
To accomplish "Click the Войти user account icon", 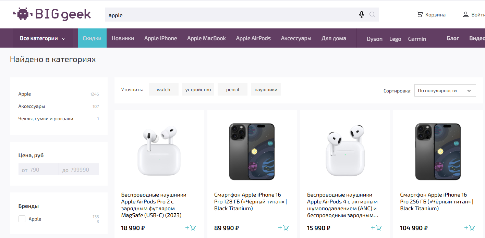I will (465, 15).
